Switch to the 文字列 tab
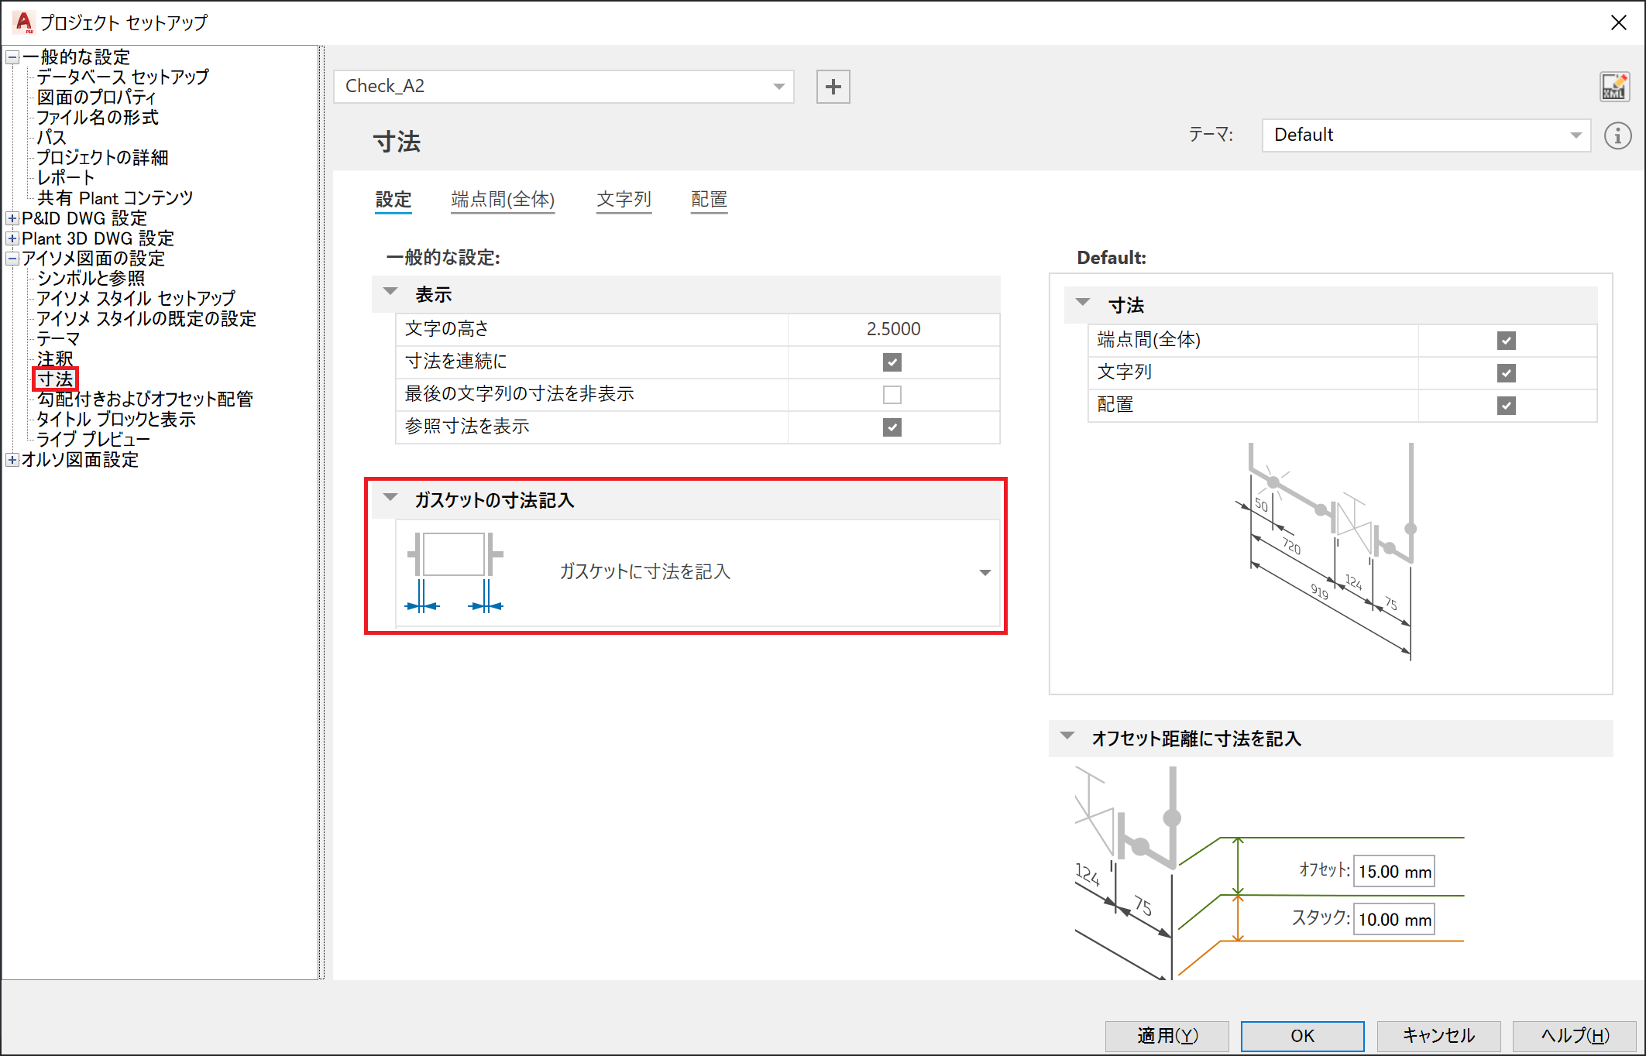 pyautogui.click(x=624, y=199)
